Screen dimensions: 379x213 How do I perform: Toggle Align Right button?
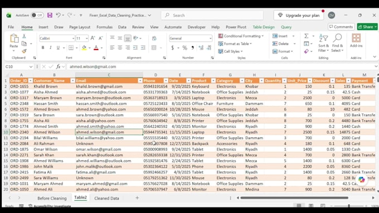point(128,47)
